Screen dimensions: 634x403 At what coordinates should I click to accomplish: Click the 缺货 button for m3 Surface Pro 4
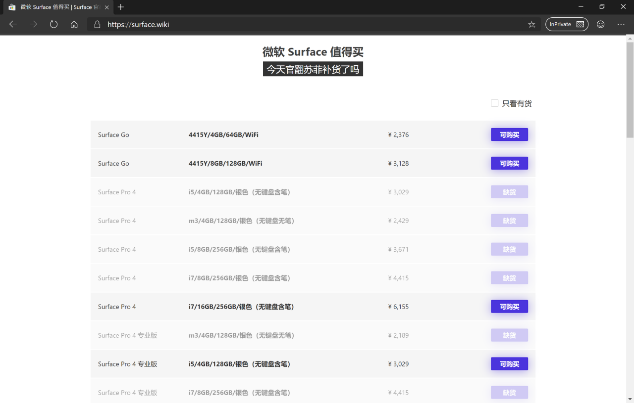(509, 220)
